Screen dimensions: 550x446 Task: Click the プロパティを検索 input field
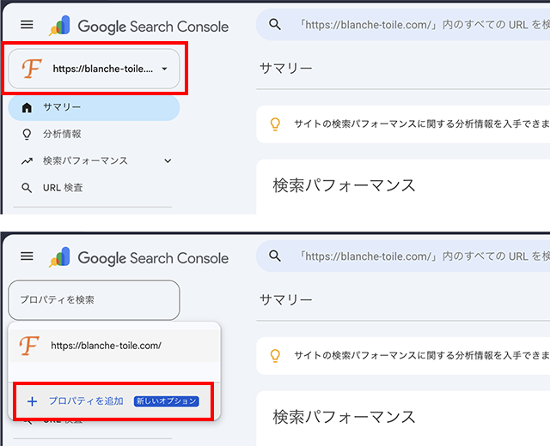click(94, 300)
